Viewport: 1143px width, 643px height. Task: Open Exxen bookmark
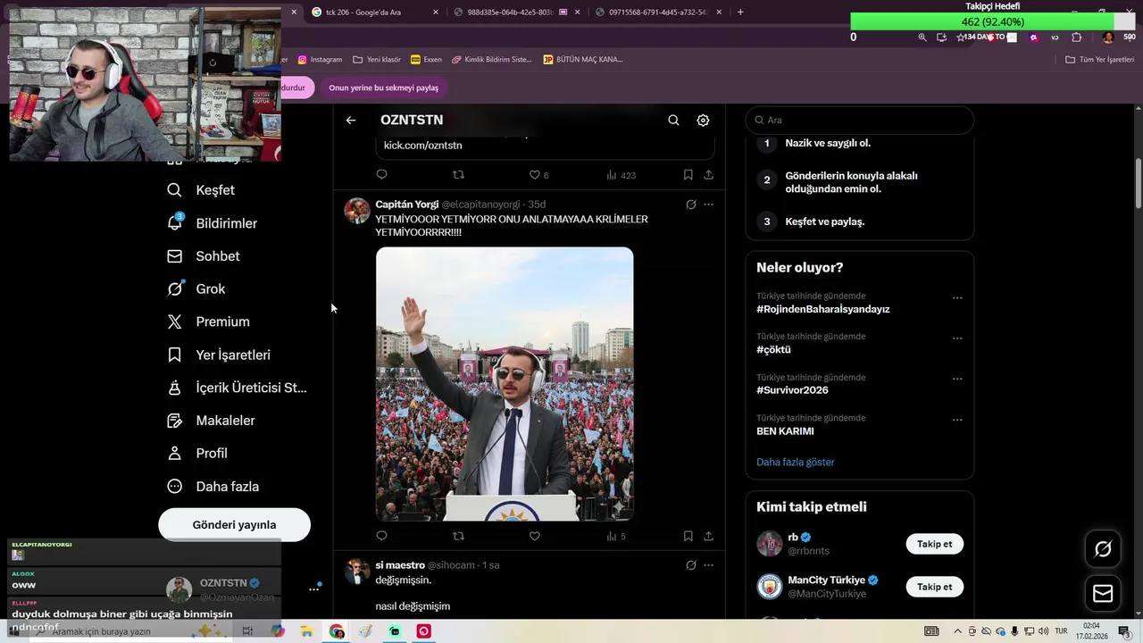pyautogui.click(x=426, y=60)
